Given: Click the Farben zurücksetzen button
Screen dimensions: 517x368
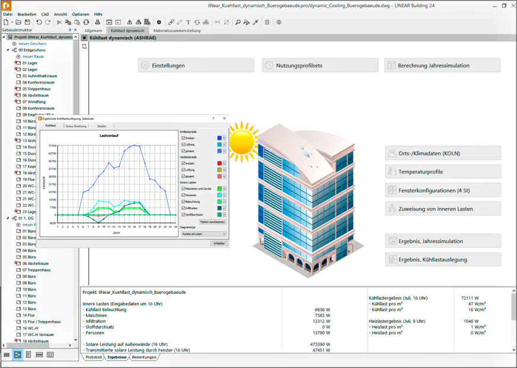Looking at the screenshot, I should pos(213,222).
